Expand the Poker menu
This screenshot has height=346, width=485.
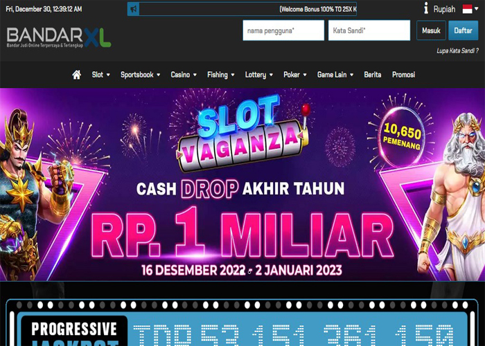point(294,75)
